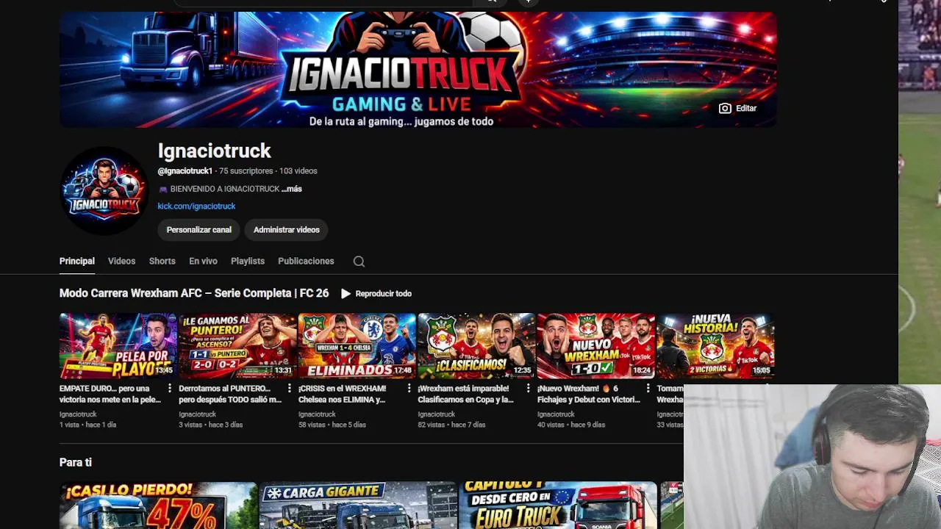Click Ignaciotruck name under EMPATE DURO video
This screenshot has height=529, width=941.
pos(78,414)
